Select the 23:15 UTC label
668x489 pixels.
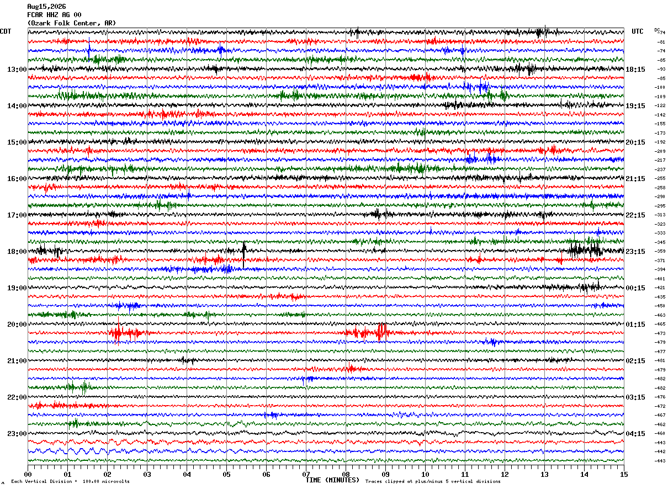click(635, 252)
